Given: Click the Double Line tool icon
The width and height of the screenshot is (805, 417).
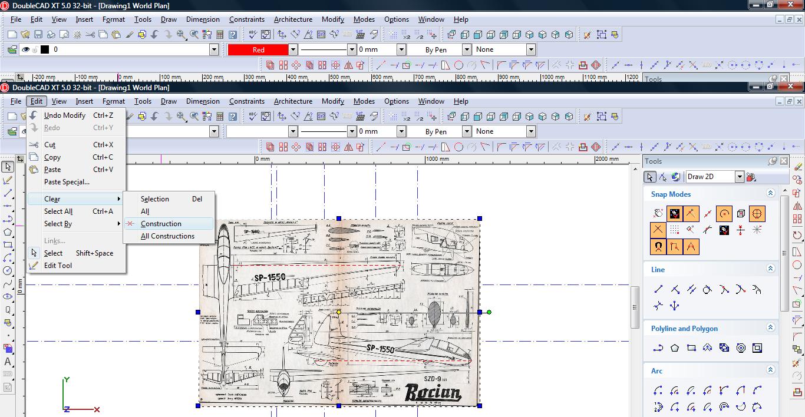Looking at the screenshot, I should [x=691, y=289].
